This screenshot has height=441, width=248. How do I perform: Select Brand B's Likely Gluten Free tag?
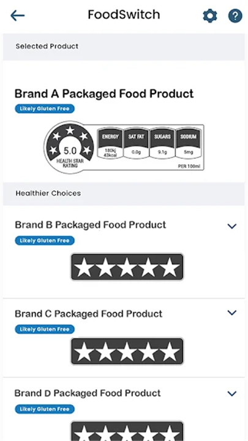point(45,241)
